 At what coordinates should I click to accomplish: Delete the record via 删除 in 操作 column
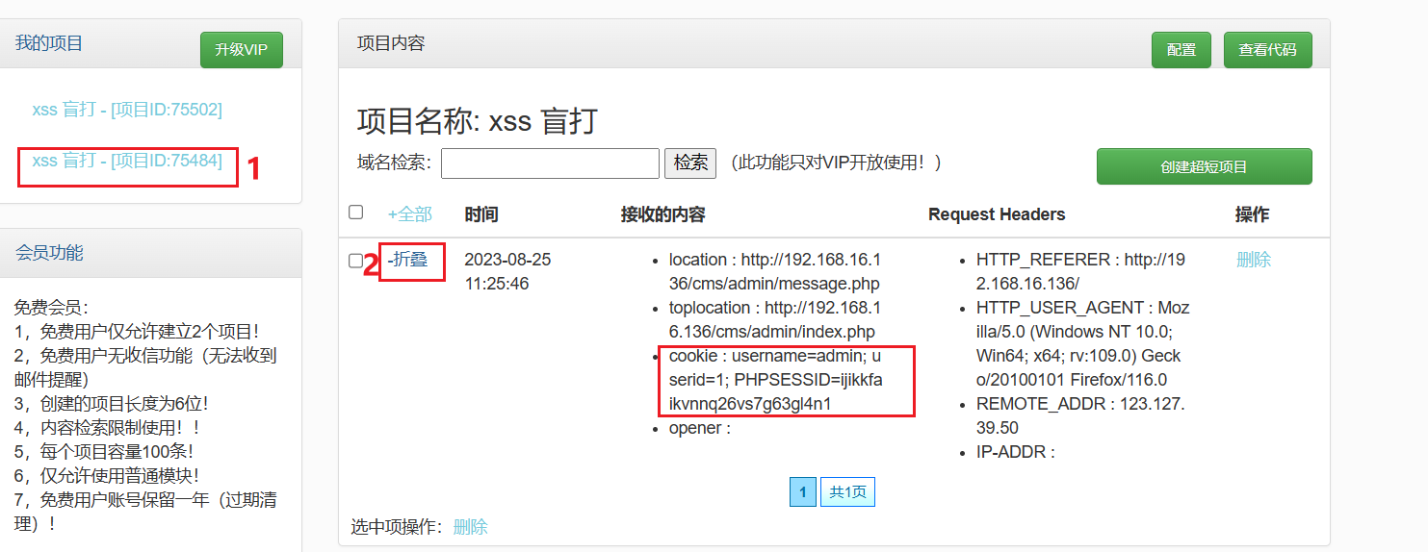coord(1254,260)
